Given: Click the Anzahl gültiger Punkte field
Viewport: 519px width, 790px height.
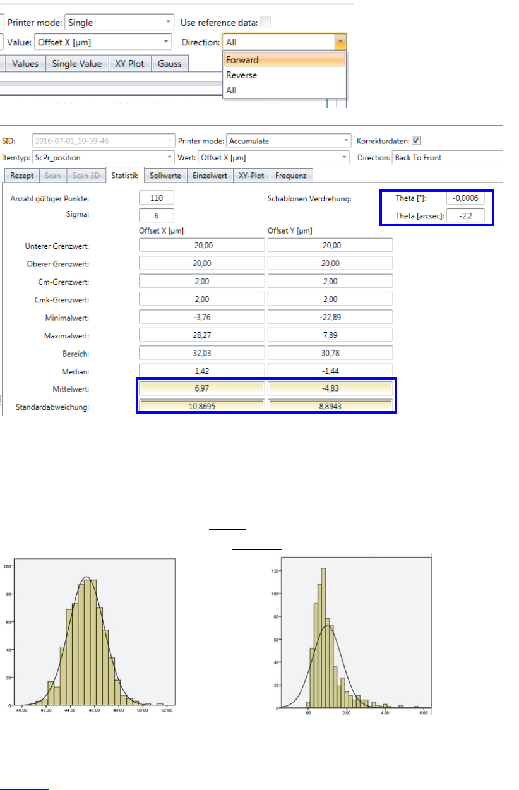Looking at the screenshot, I should (156, 198).
